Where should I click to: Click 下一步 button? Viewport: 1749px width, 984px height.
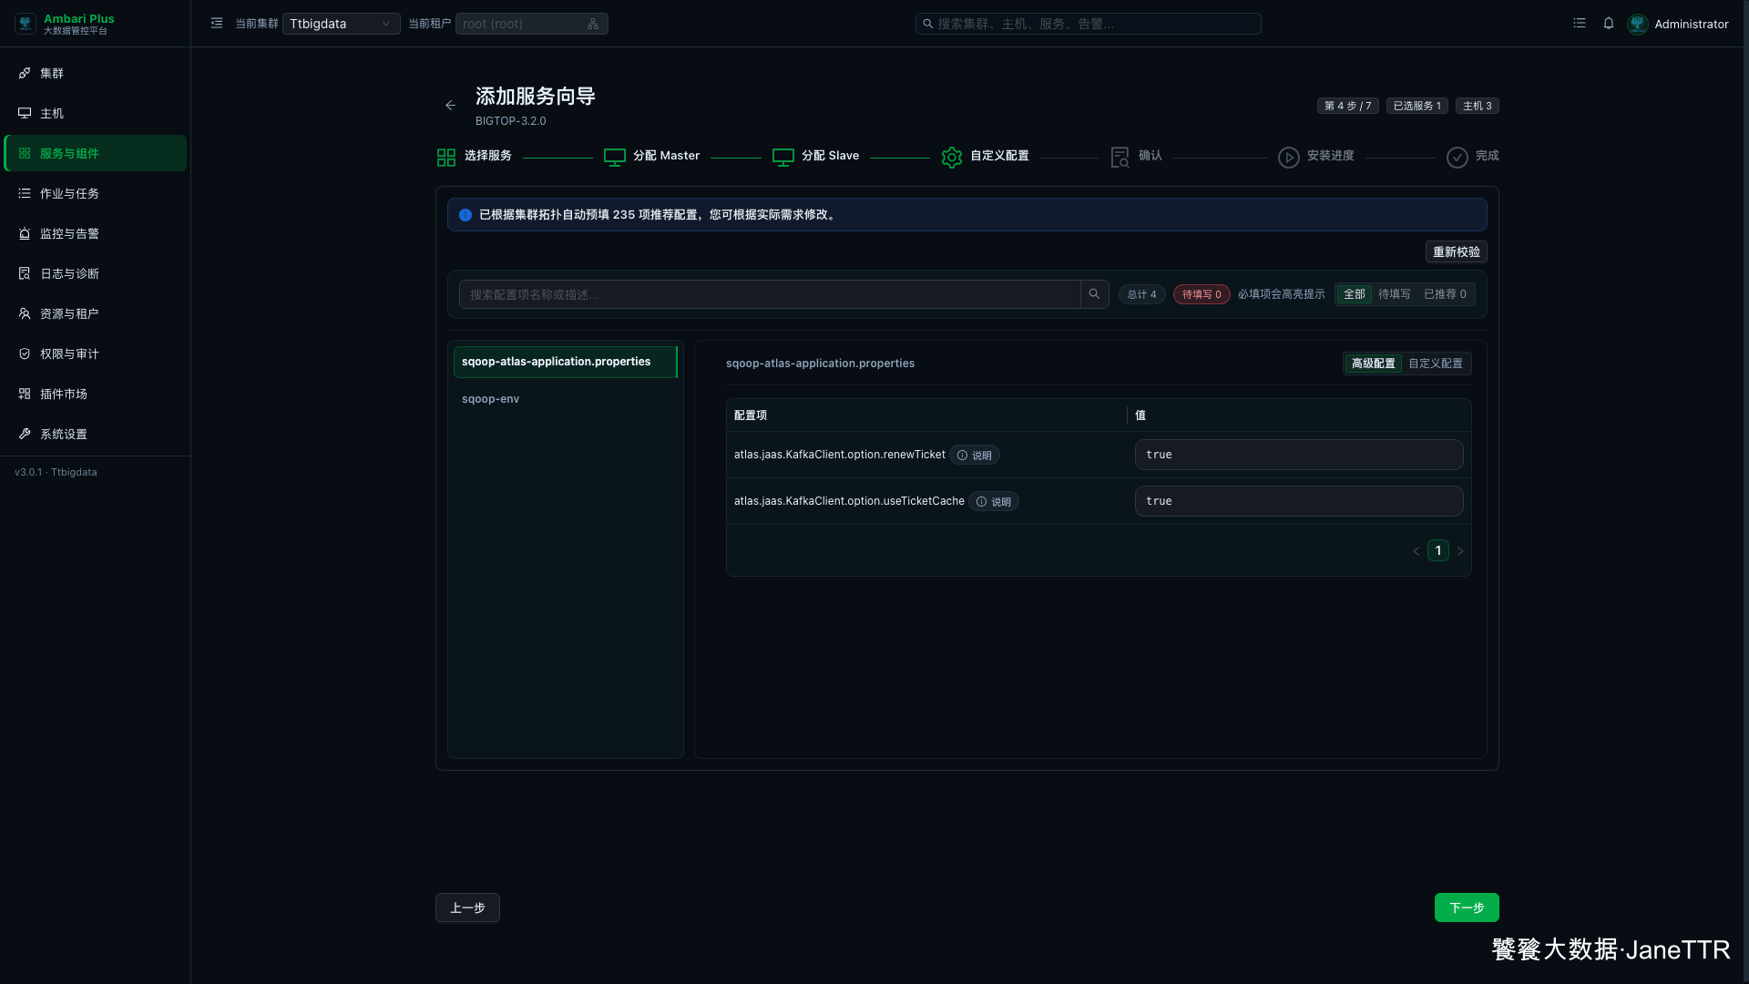[x=1467, y=907]
